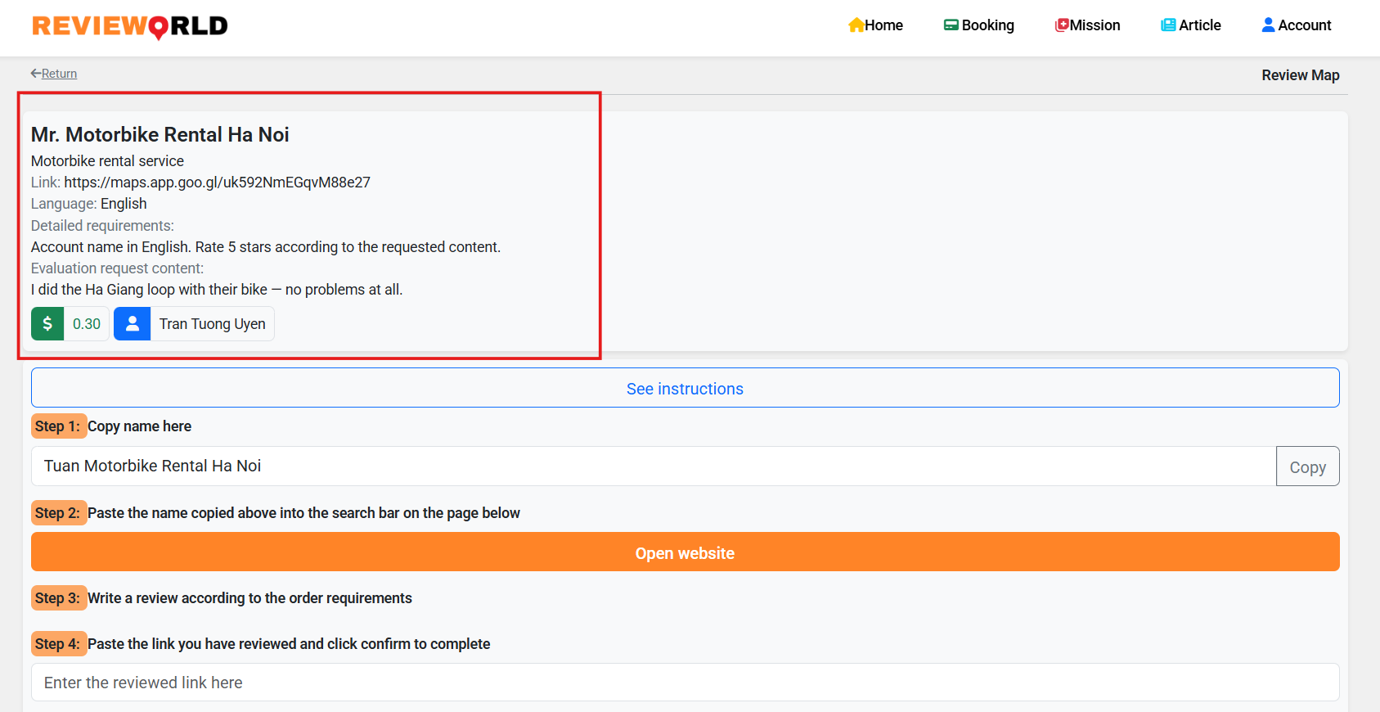1380x712 pixels.
Task: Click the Account person icon
Action: [x=1268, y=25]
